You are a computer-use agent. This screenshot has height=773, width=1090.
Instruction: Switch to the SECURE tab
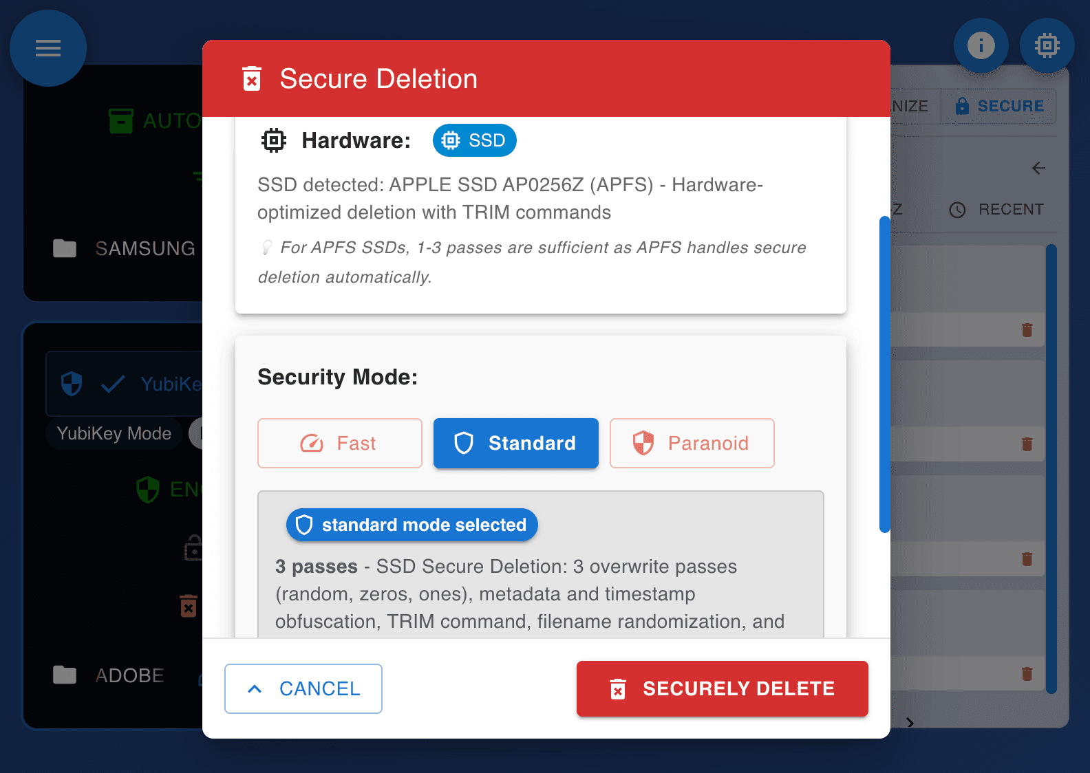[x=999, y=106]
